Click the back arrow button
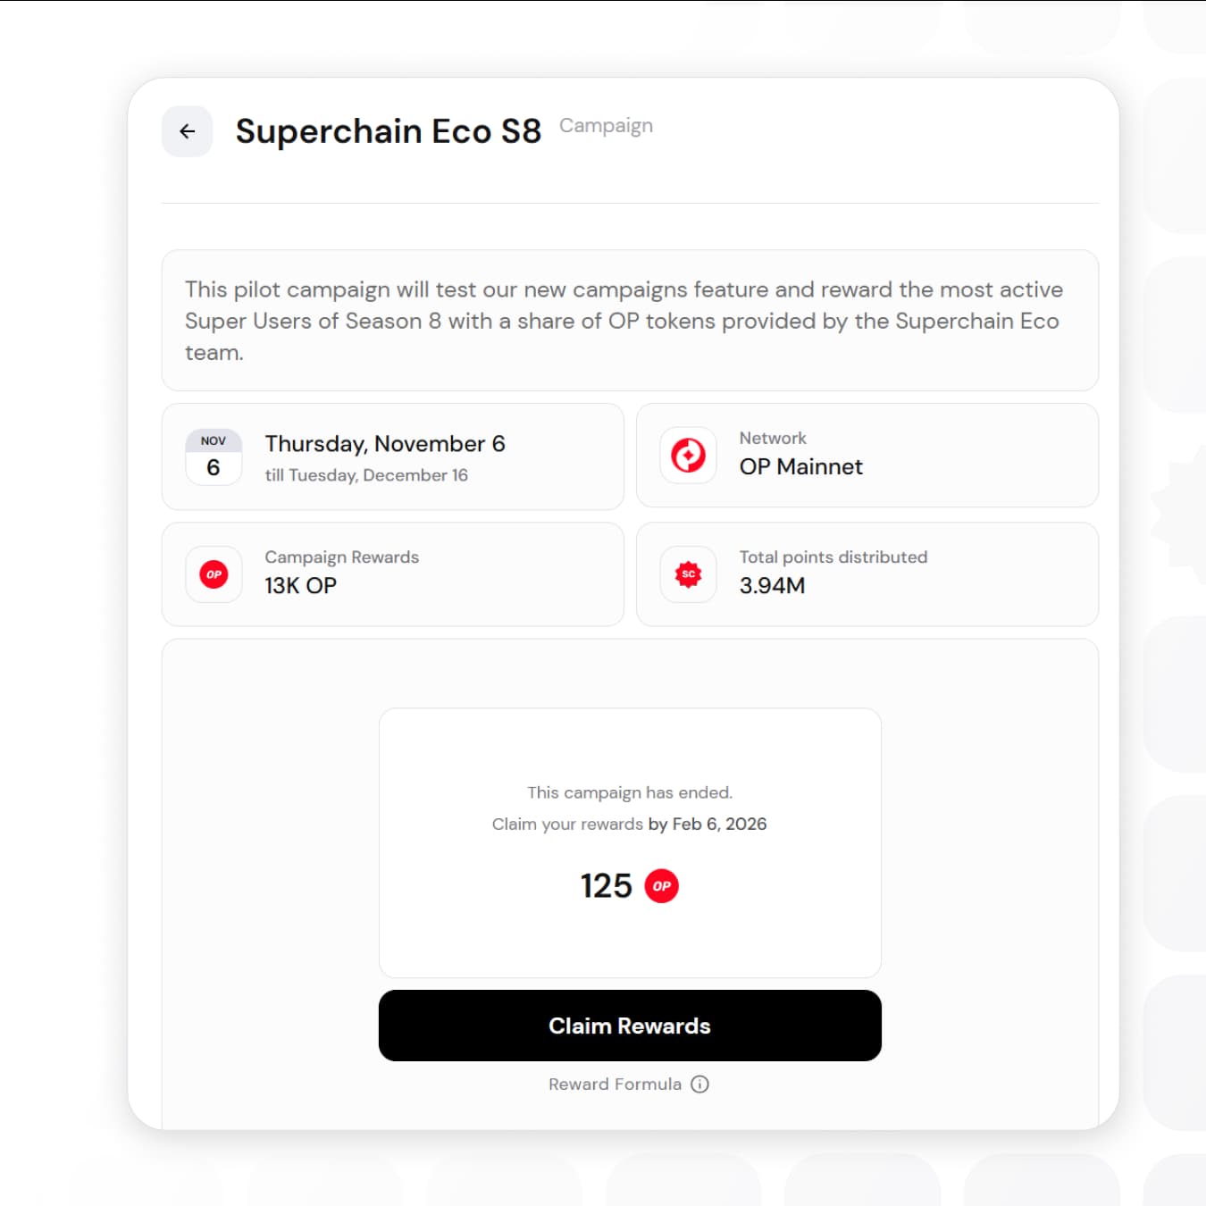This screenshot has height=1206, width=1206. (187, 131)
